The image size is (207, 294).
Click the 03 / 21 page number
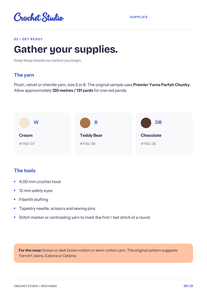coord(188,286)
